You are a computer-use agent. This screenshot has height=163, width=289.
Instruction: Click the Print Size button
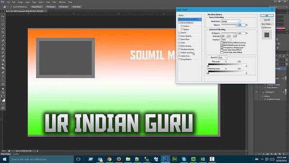[76, 7]
